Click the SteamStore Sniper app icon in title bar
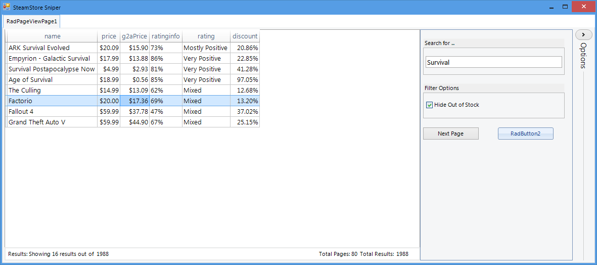 [x=7, y=7]
